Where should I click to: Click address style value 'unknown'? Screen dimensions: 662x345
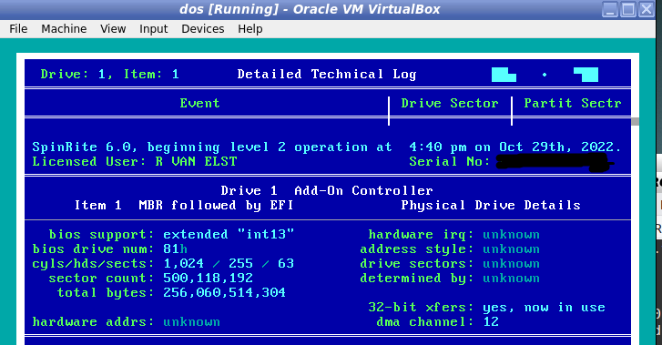click(511, 249)
